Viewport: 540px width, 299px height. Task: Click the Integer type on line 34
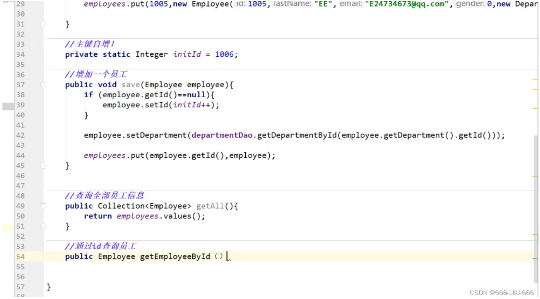pos(152,54)
